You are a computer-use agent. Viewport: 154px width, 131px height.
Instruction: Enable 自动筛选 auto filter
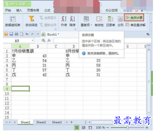[31, 22]
